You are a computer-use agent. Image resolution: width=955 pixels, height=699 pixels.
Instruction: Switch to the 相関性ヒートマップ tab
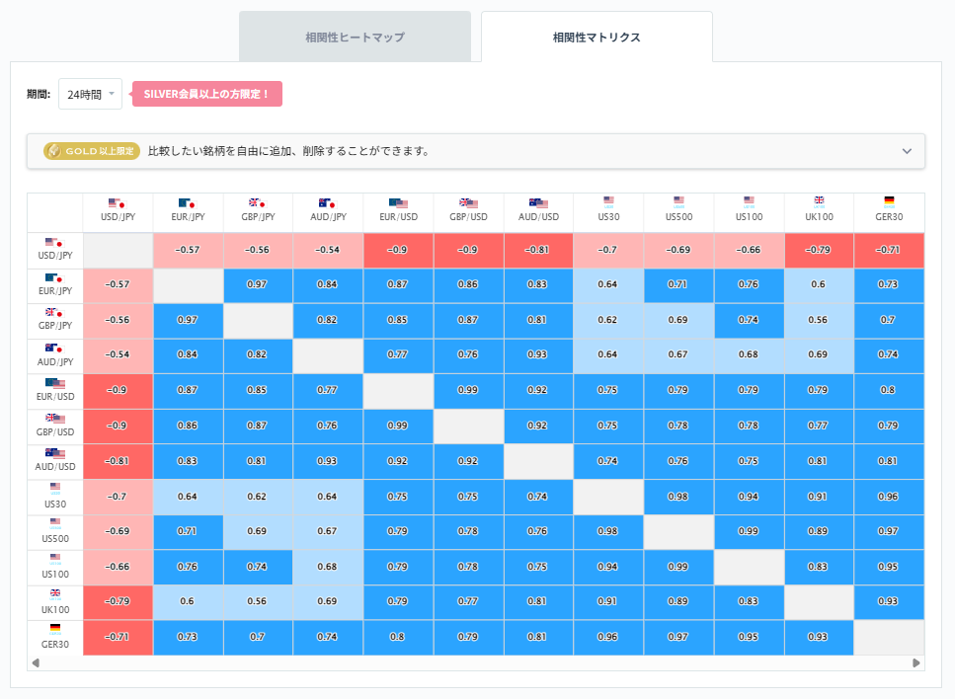[355, 36]
